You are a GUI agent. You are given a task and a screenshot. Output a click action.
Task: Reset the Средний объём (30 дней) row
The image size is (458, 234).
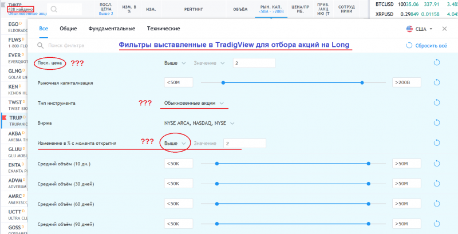[x=437, y=184]
